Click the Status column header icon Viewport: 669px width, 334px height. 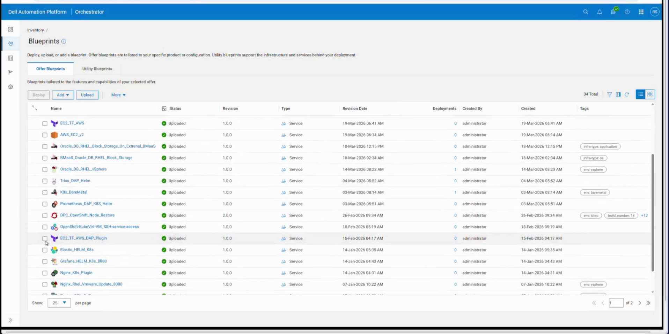pyautogui.click(x=164, y=109)
